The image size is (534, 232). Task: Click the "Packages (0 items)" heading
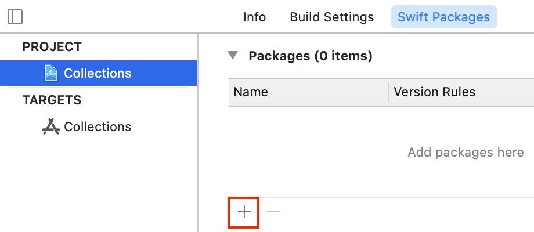tap(310, 56)
